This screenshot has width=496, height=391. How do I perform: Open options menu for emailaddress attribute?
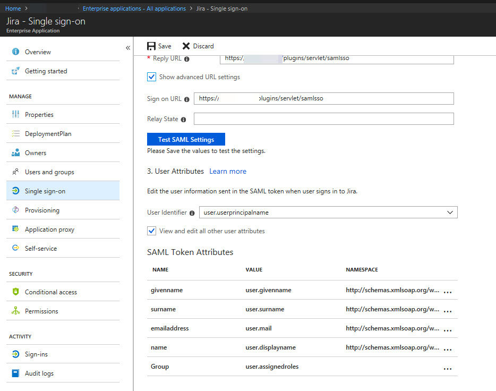click(448, 330)
